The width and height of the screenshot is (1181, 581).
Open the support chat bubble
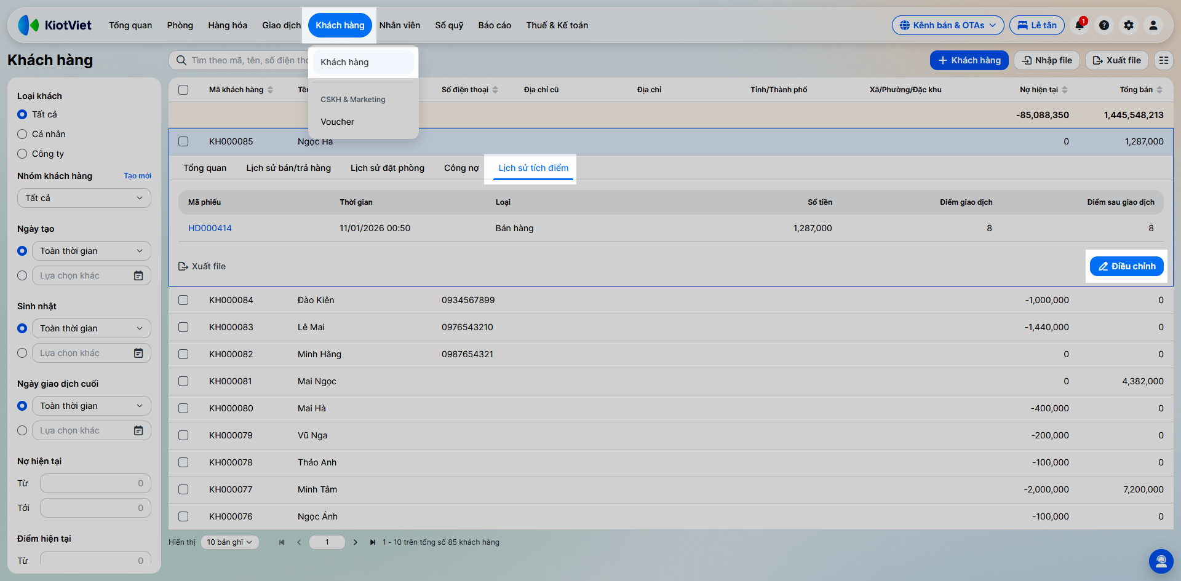(1161, 561)
